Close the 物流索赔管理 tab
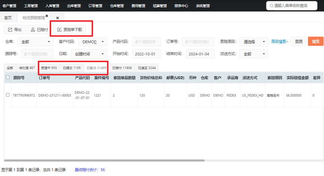324x176 pixels. click(47, 16)
